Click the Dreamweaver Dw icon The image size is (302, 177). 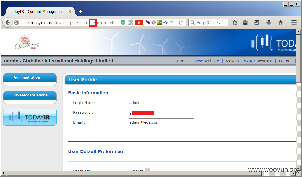click(x=160, y=22)
